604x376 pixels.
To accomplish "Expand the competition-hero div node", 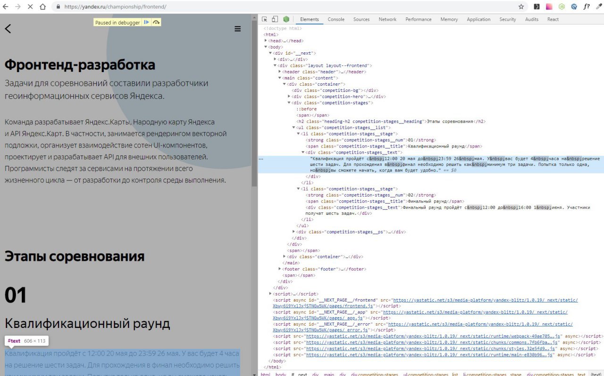I will coord(289,97).
